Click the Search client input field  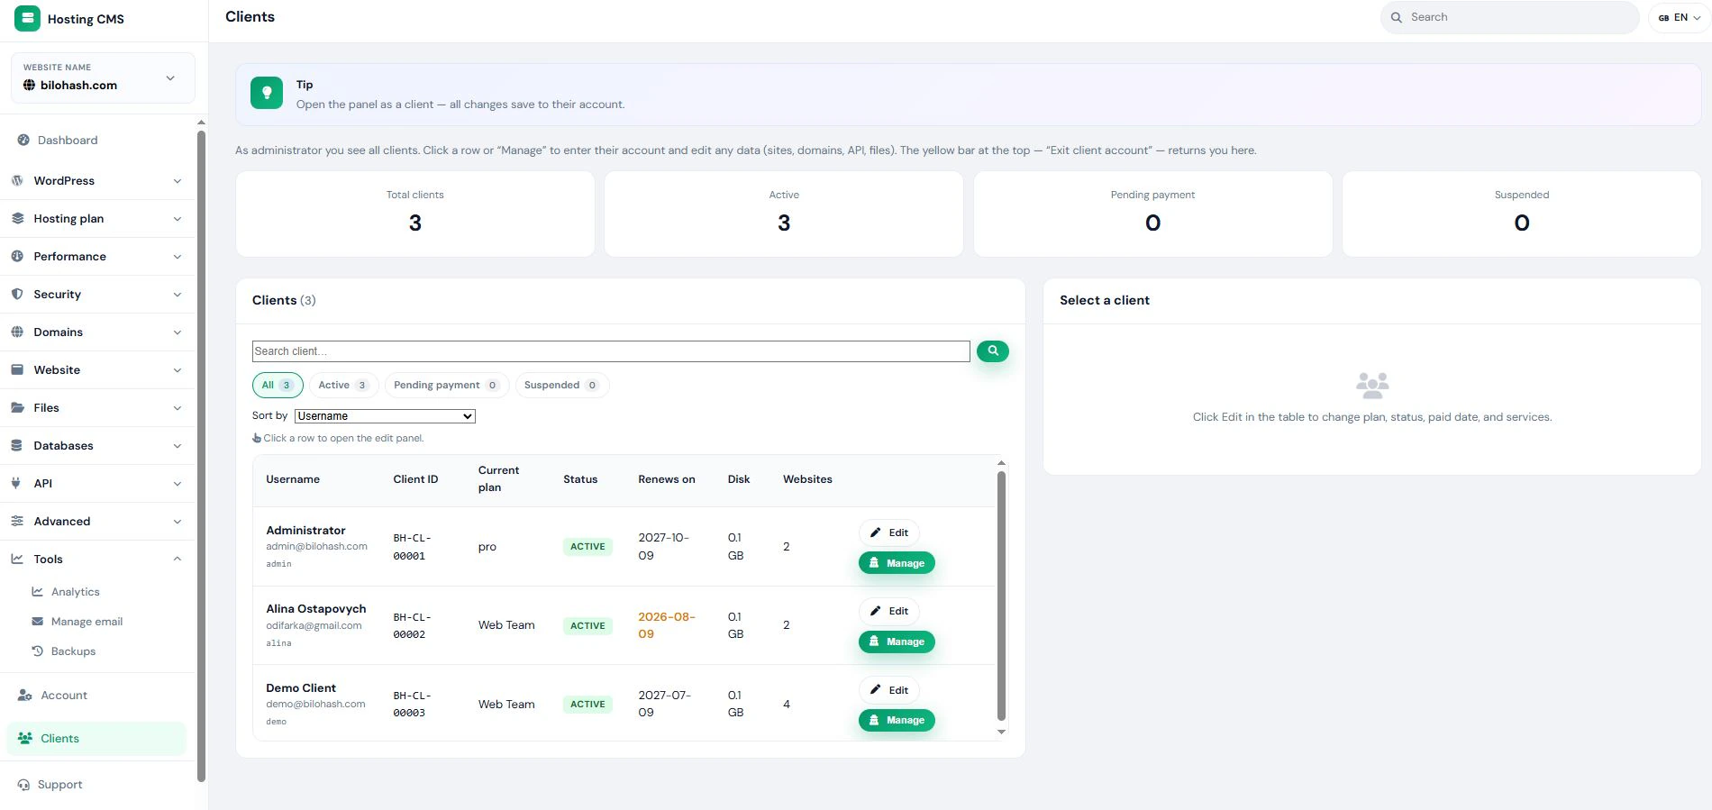click(611, 351)
